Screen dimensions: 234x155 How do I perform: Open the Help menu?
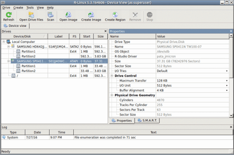(50, 8)
